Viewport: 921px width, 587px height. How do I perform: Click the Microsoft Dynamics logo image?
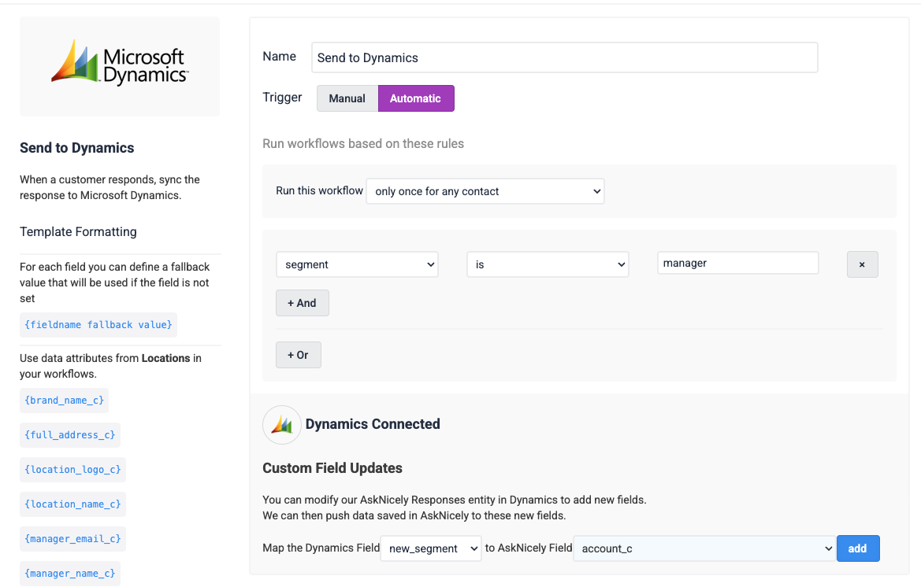(x=120, y=62)
